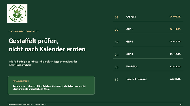
Task: Click the date range '15.–22.09.'
Action: (x=175, y=66)
